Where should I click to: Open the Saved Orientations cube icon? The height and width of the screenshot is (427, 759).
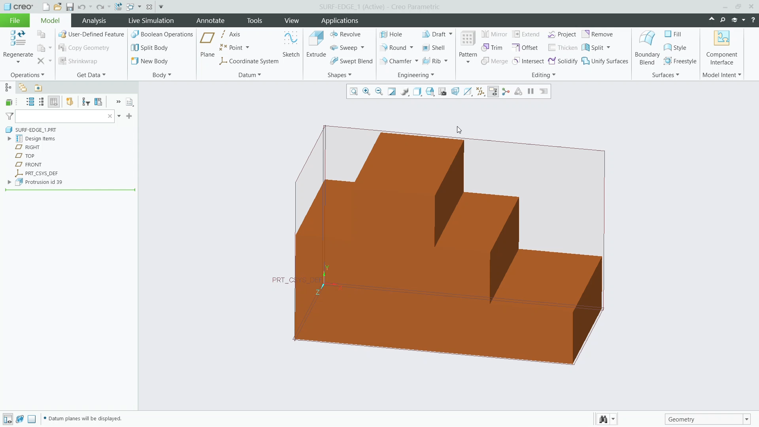pos(430,92)
